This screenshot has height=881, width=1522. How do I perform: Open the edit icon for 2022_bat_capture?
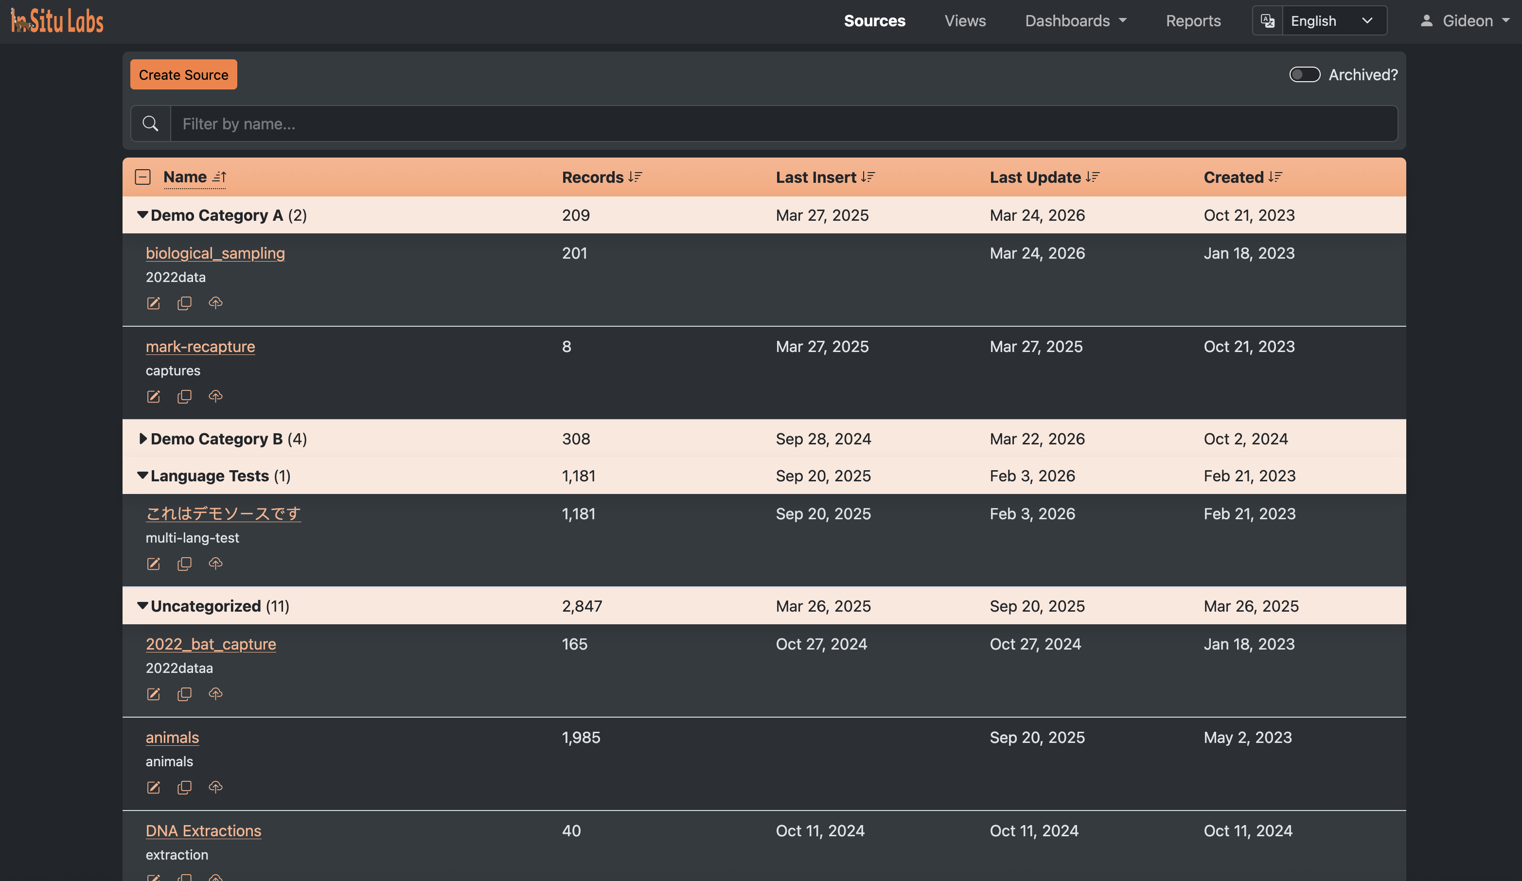153,694
